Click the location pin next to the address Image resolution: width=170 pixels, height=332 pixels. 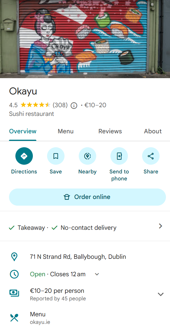[x=14, y=256]
